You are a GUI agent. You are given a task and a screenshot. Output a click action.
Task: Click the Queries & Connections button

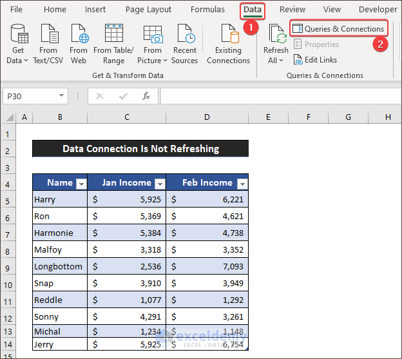point(339,29)
